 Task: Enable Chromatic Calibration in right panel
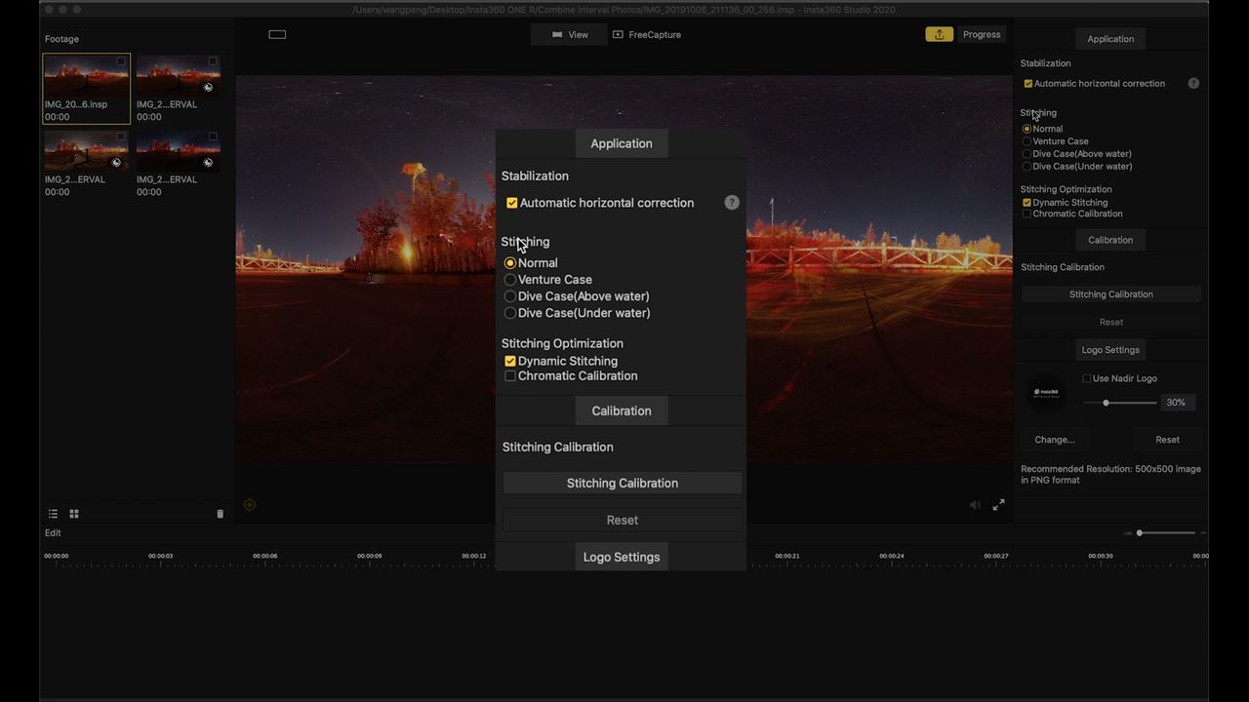(x=1027, y=214)
